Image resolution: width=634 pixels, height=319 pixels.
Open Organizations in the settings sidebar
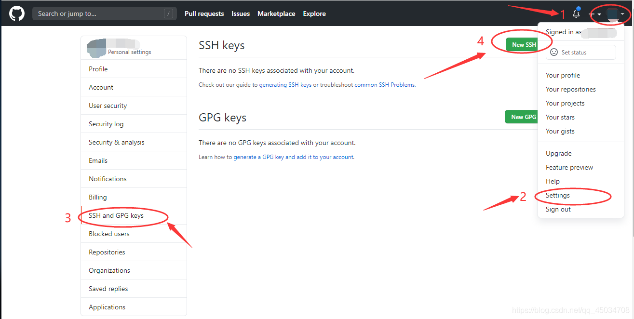point(134,270)
